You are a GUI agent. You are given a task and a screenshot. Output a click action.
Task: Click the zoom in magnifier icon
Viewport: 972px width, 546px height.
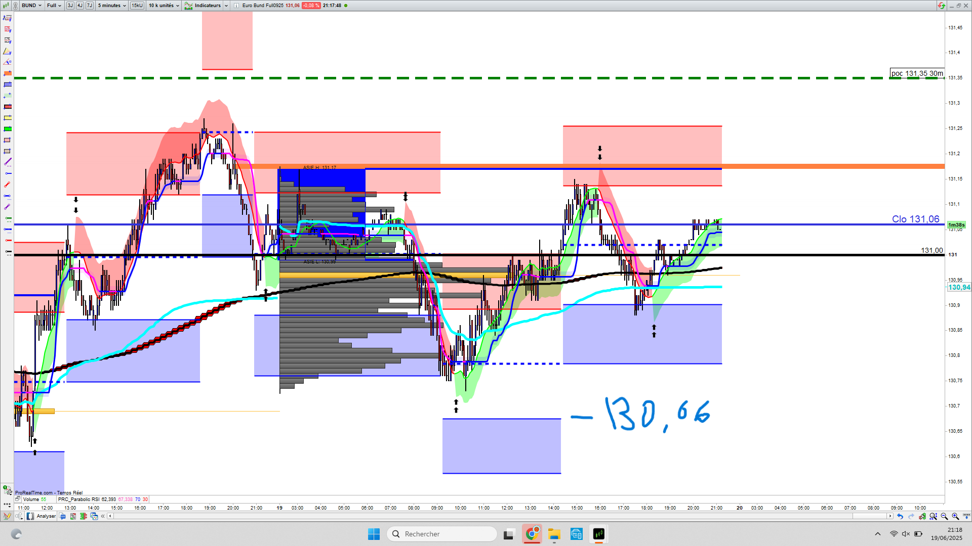955,516
